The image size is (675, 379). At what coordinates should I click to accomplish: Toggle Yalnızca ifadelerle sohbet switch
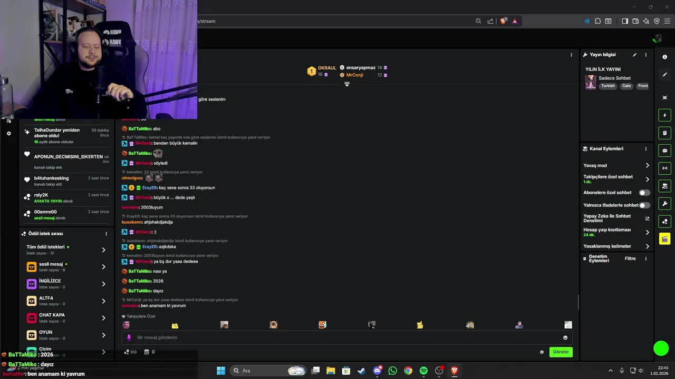click(644, 205)
